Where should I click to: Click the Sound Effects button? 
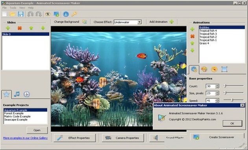click(x=168, y=138)
